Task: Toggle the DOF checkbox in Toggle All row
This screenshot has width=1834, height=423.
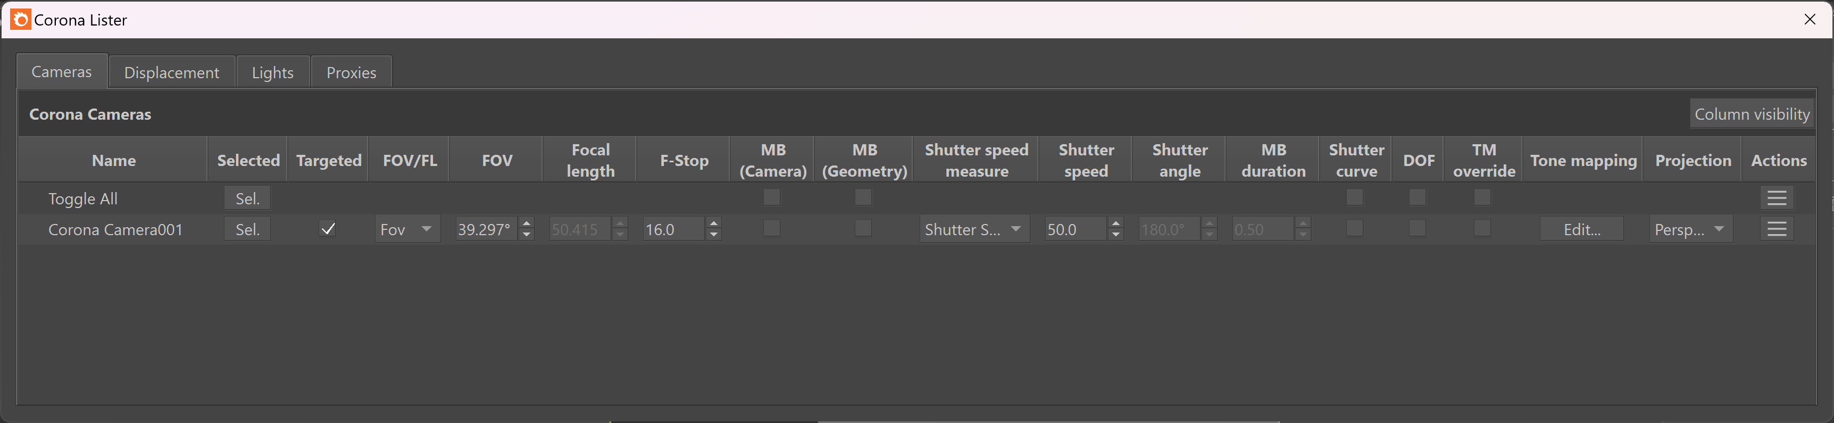Action: coord(1418,198)
